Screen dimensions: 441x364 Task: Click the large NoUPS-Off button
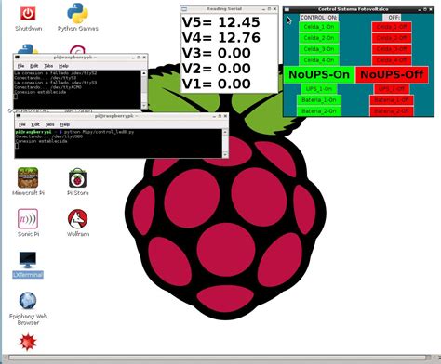pos(392,74)
